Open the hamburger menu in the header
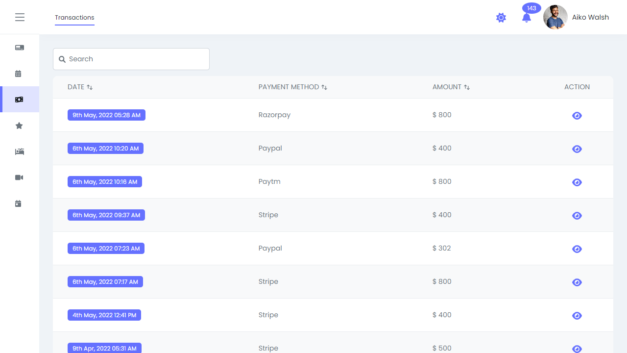 pos(20,17)
